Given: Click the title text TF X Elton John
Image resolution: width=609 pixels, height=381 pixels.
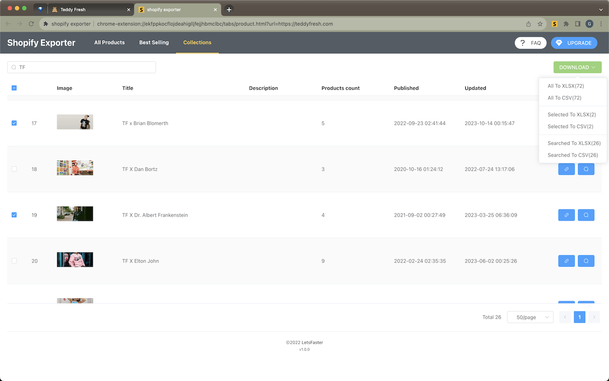Looking at the screenshot, I should 140,261.
